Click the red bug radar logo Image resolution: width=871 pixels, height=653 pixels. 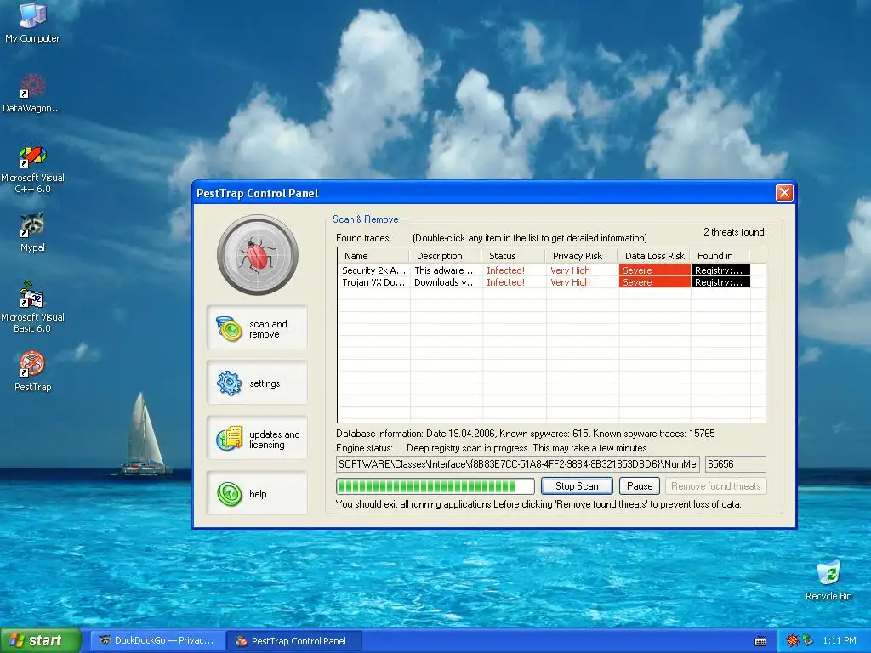coord(257,255)
